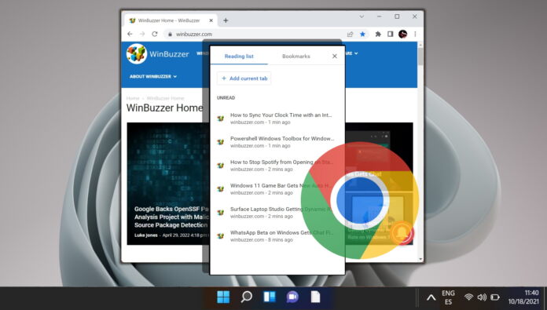The height and width of the screenshot is (310, 547).
Task: Click the orange notification bell icon
Action: [x=402, y=233]
